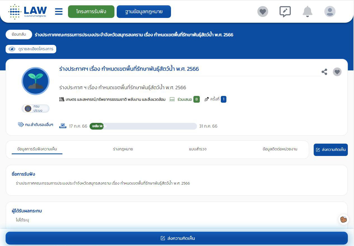
Task: Open the hamburger menu next to LAW logo
Action: tap(59, 12)
